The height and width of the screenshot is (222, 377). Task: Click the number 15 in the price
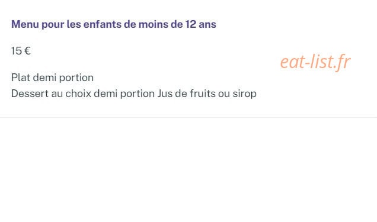click(x=17, y=51)
